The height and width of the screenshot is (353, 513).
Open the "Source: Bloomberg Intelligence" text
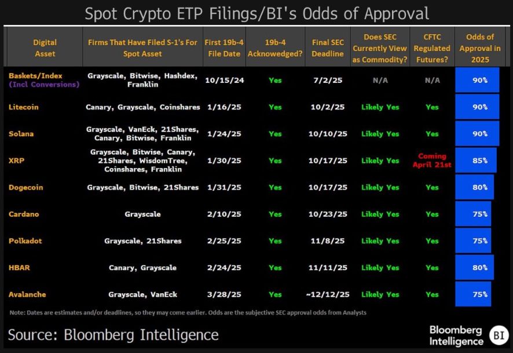pyautogui.click(x=113, y=334)
